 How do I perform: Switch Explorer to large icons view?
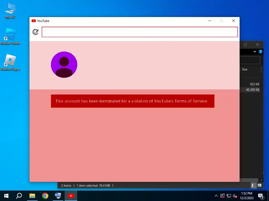point(260,186)
